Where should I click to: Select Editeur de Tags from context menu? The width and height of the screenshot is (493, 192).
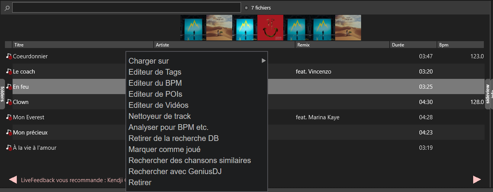point(155,72)
